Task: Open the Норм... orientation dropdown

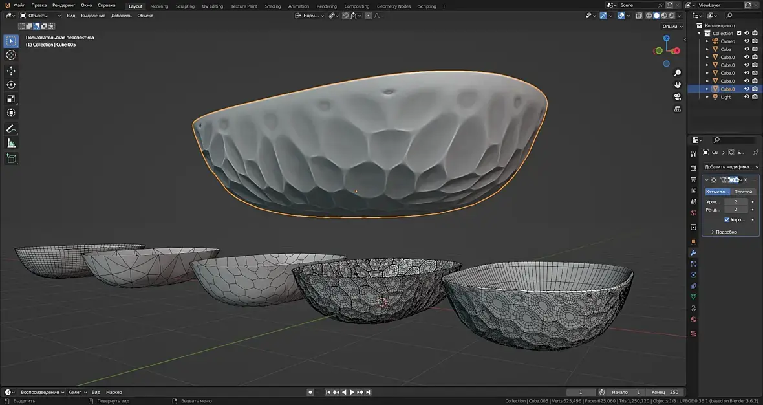Action: tap(310, 16)
